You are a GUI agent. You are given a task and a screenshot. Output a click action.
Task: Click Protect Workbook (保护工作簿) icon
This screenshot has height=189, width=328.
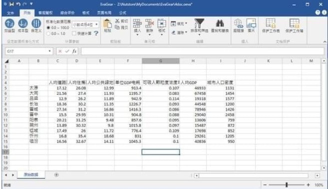click(295, 23)
